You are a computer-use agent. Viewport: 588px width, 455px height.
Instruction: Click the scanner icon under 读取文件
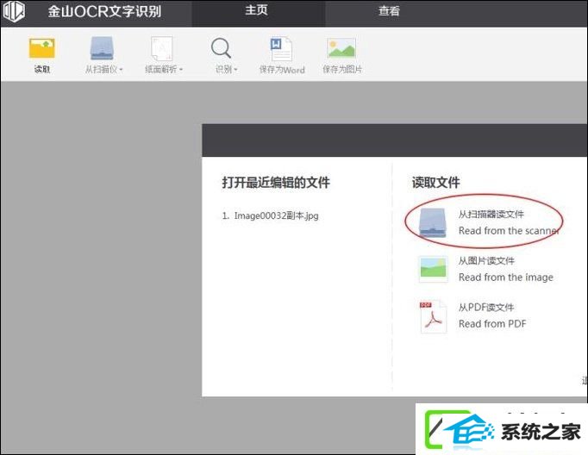click(x=433, y=222)
